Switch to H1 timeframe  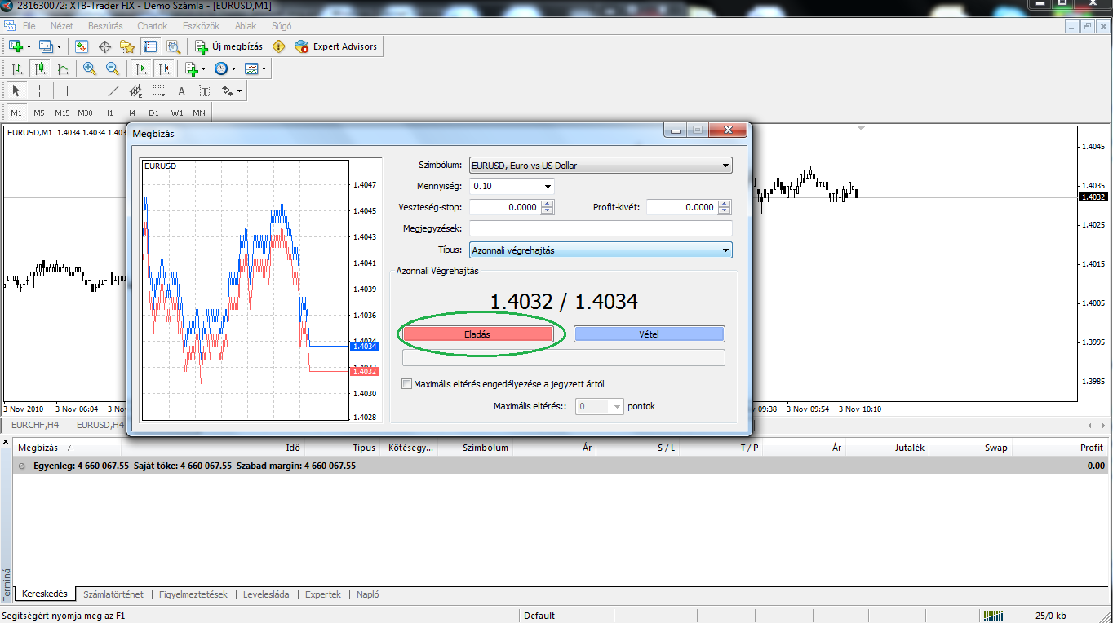108,113
